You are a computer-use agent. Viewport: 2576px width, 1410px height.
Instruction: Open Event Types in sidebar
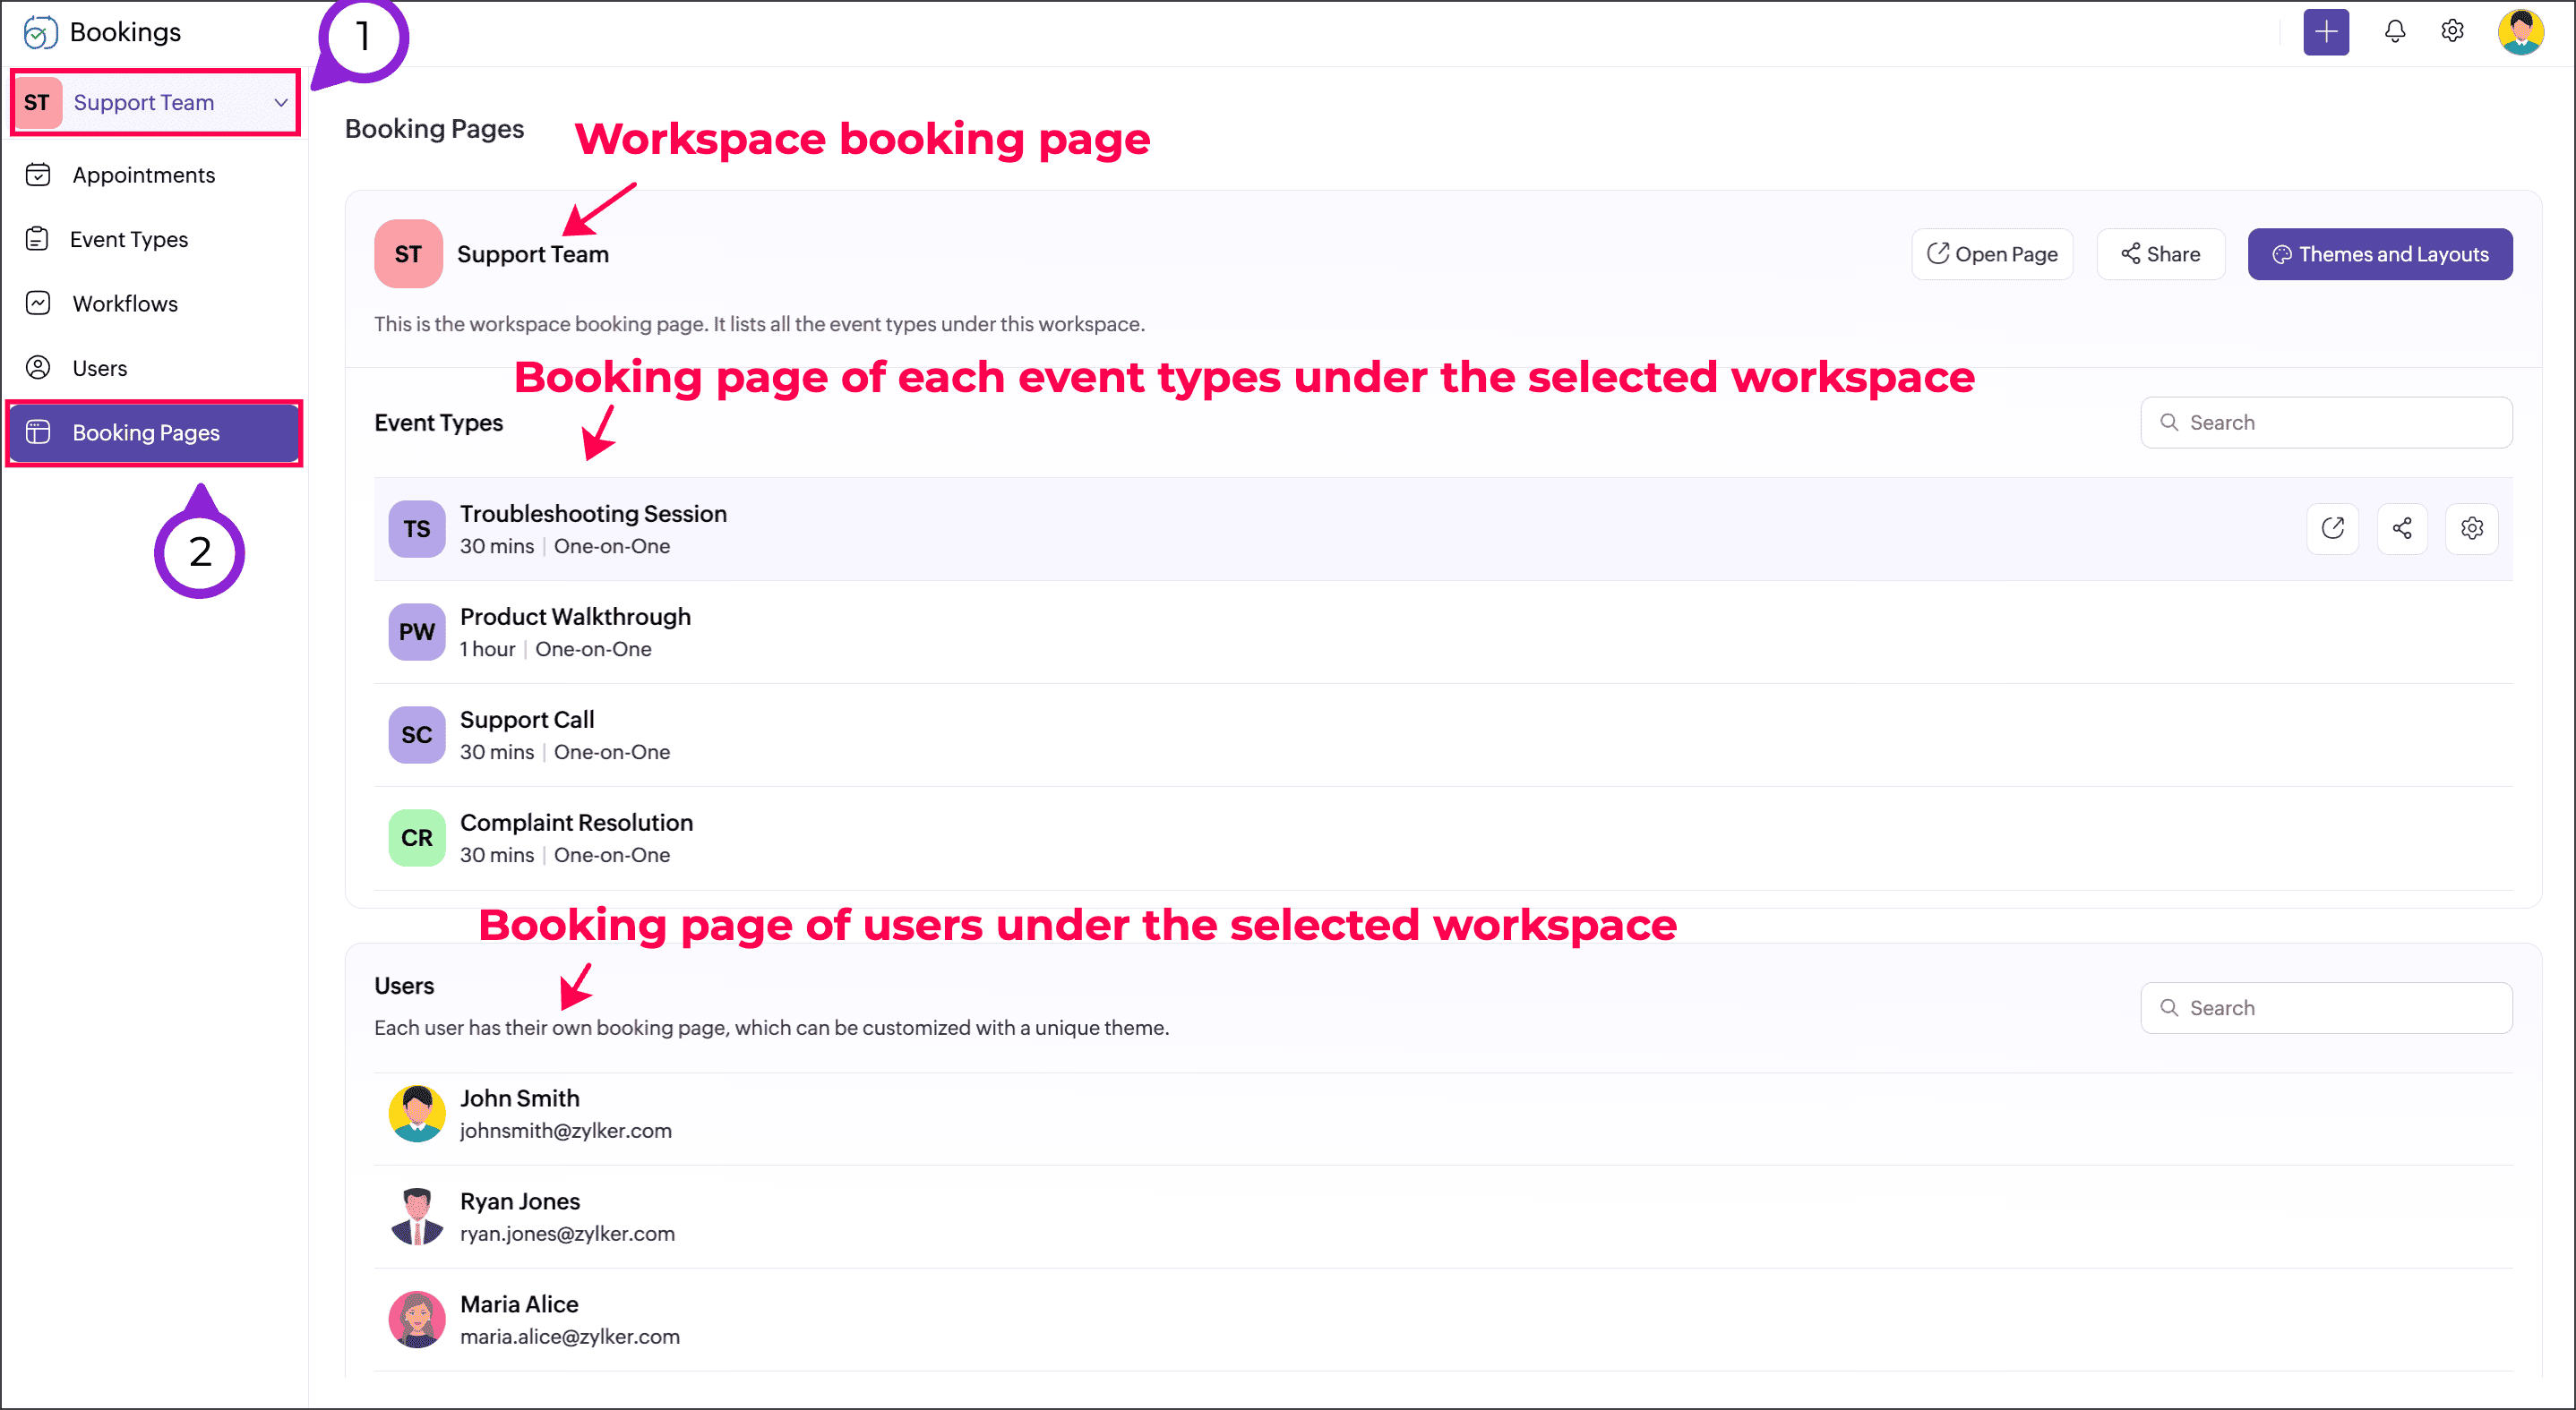coord(128,239)
